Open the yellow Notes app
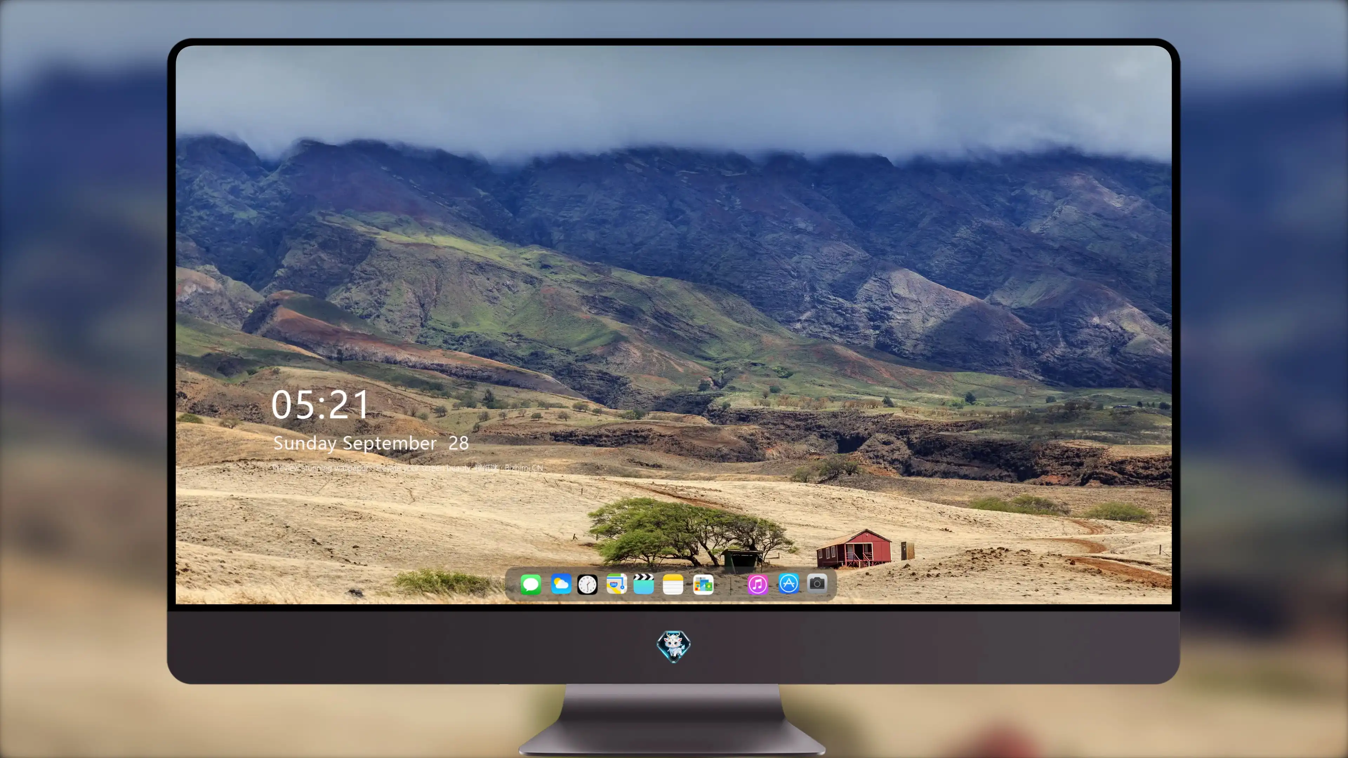1348x758 pixels. point(673,584)
